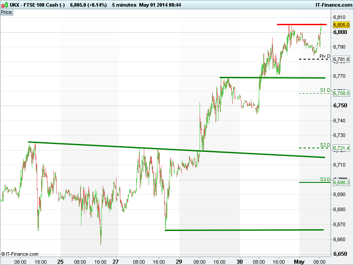Click the '29' date on time axis
Screen dimensions: 354x265
coord(179,261)
